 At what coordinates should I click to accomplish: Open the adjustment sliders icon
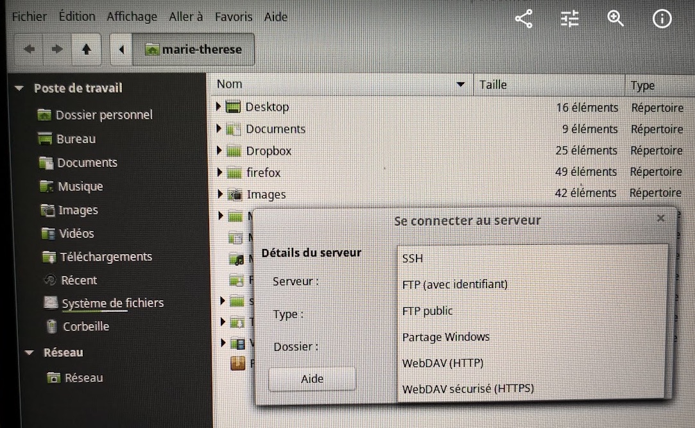coord(570,19)
